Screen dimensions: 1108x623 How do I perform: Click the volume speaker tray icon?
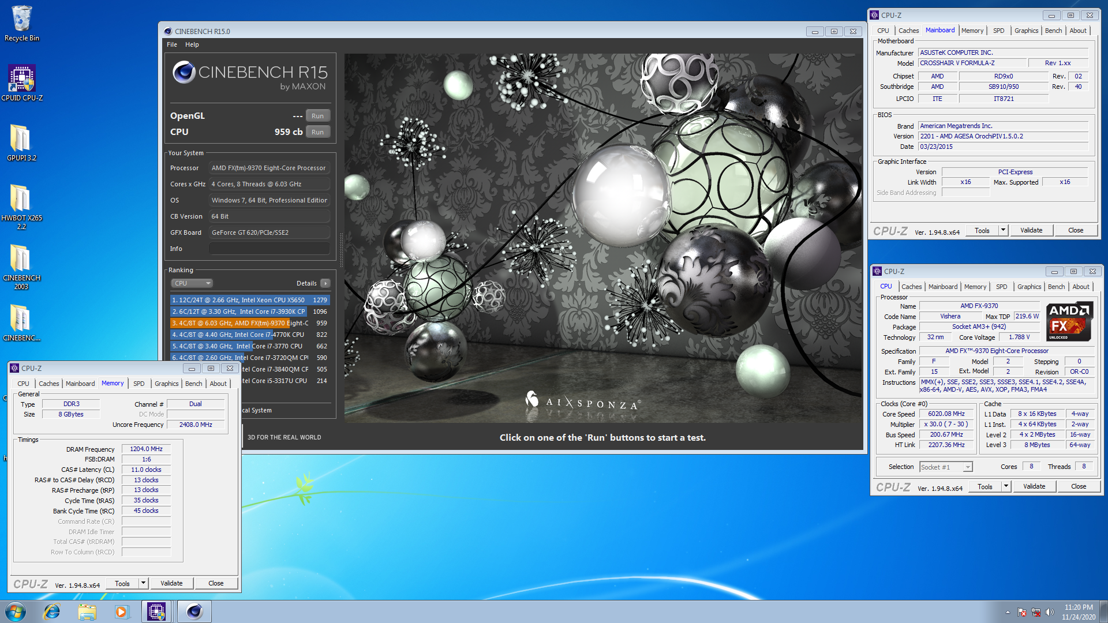pos(1050,612)
